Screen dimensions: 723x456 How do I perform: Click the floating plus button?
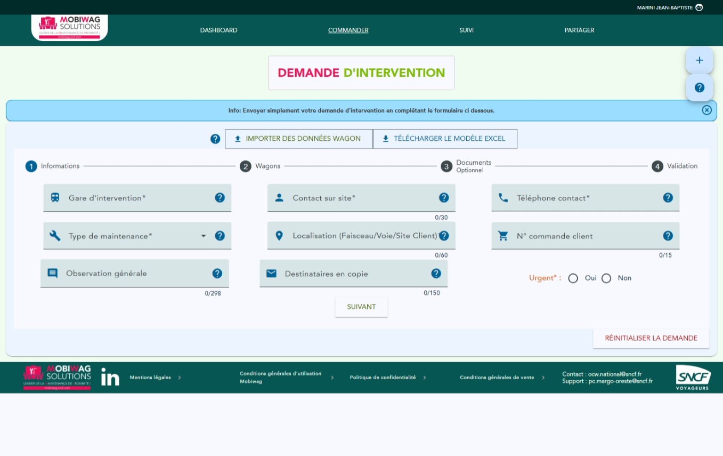[699, 60]
